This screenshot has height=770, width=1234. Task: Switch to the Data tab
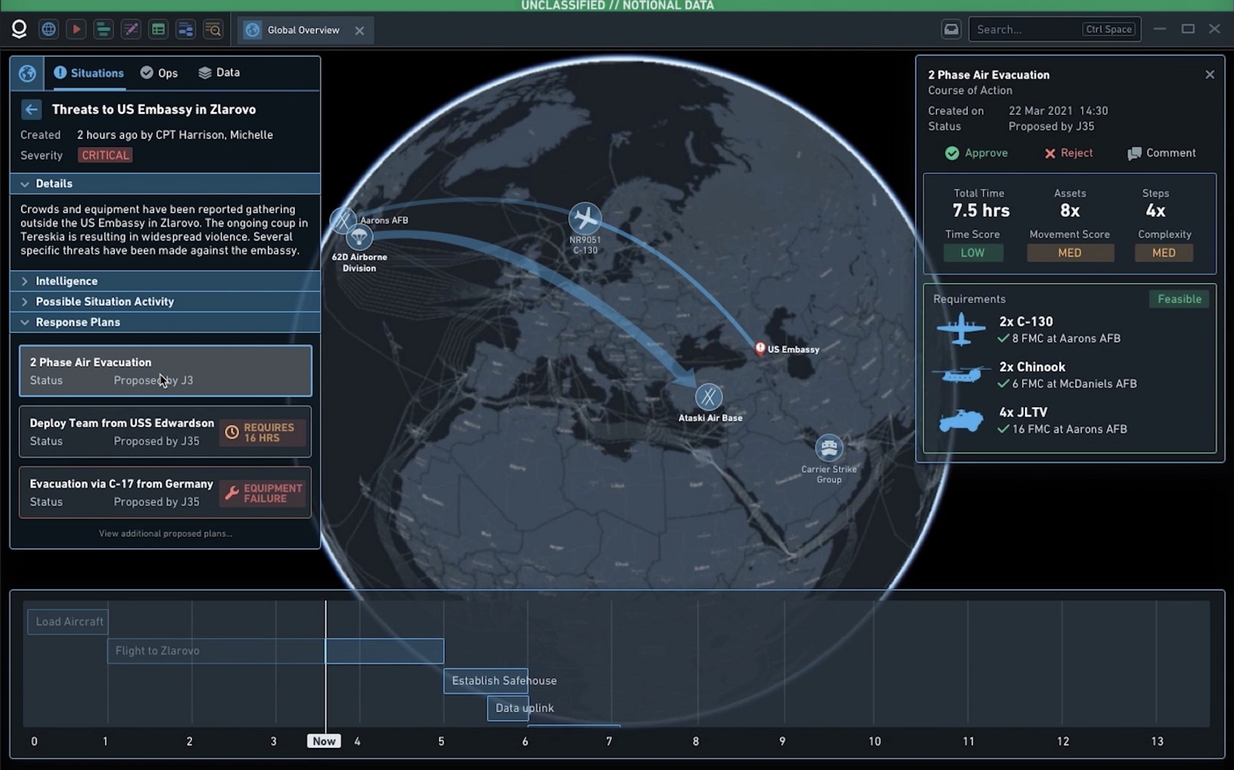click(x=219, y=73)
